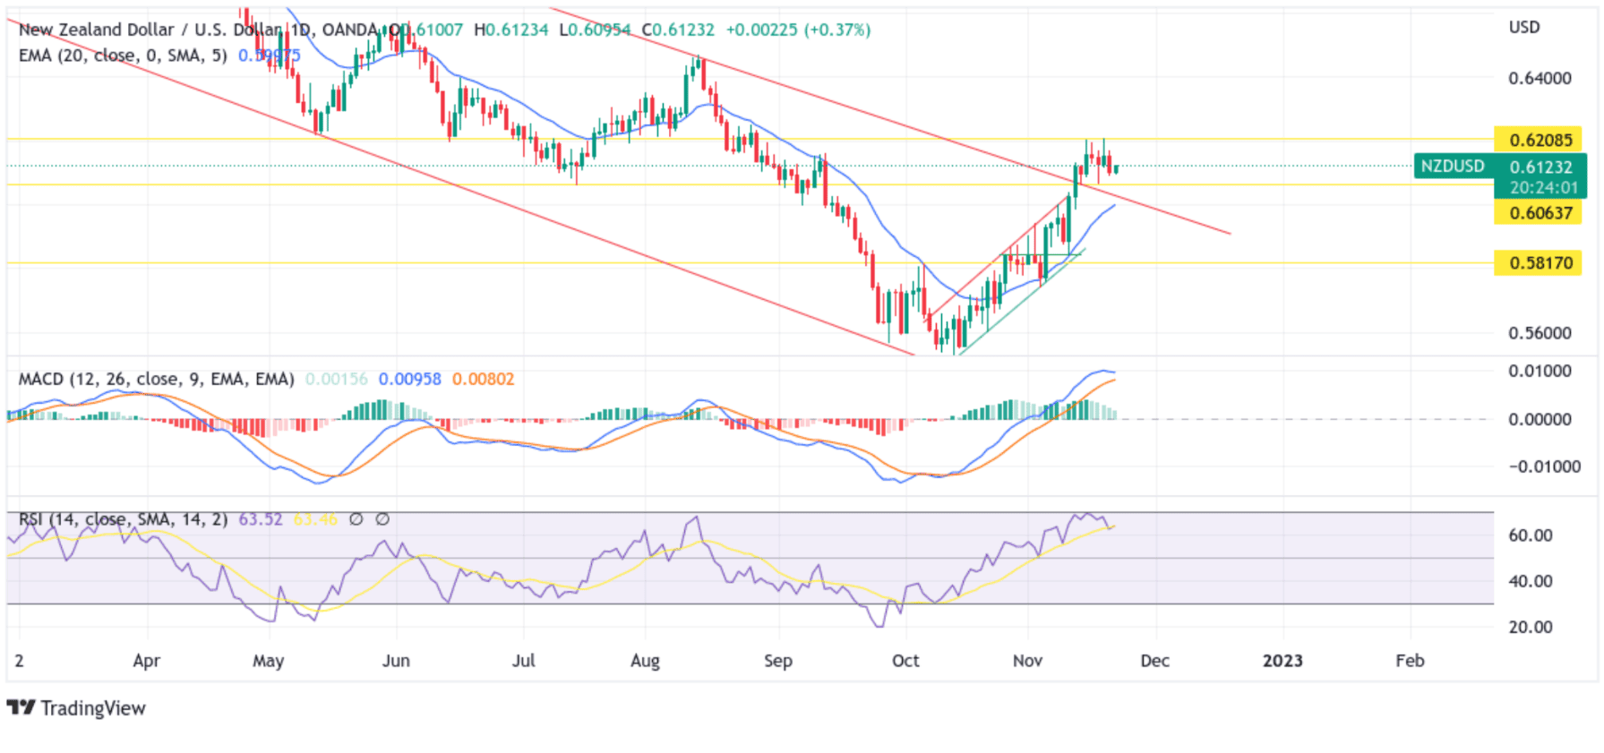Click the 0.00000 MACD axis label

click(x=1540, y=419)
